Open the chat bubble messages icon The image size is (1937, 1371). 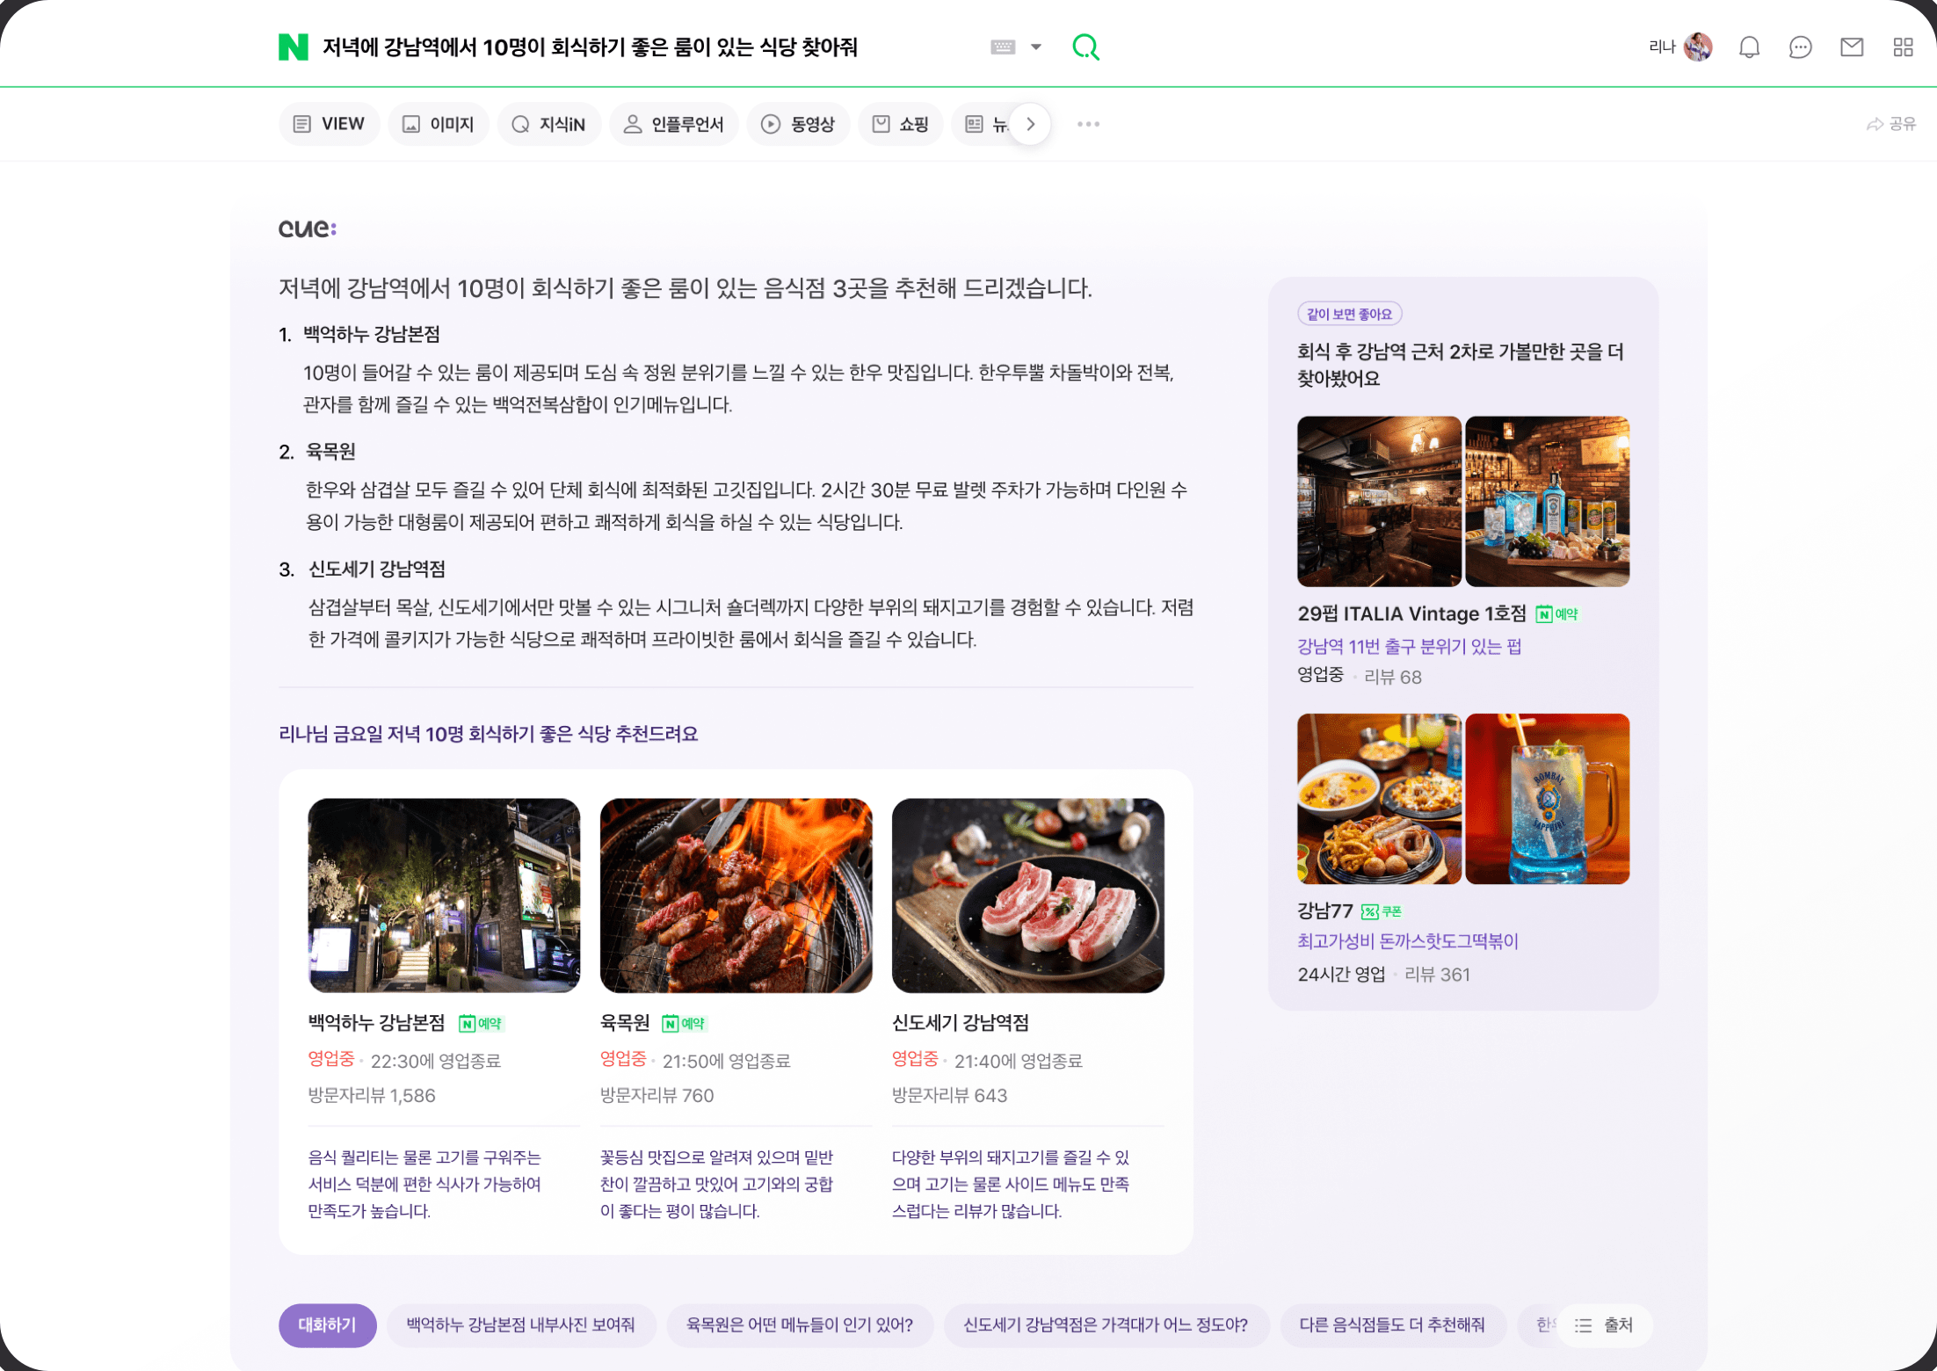[1800, 47]
